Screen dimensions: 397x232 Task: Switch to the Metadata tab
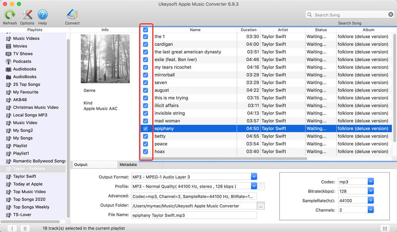click(140, 165)
